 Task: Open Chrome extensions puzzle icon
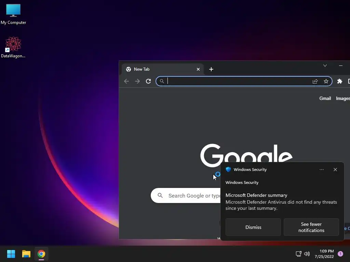340,81
